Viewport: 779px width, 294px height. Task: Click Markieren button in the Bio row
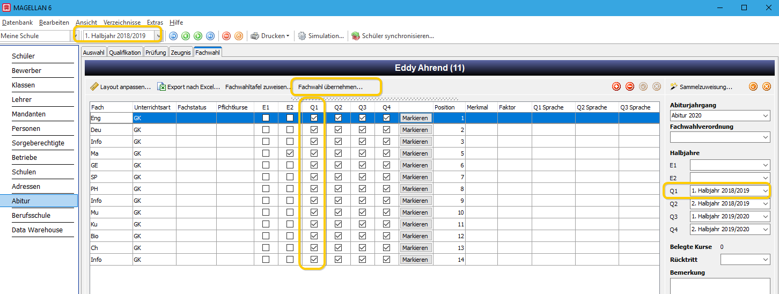(415, 236)
